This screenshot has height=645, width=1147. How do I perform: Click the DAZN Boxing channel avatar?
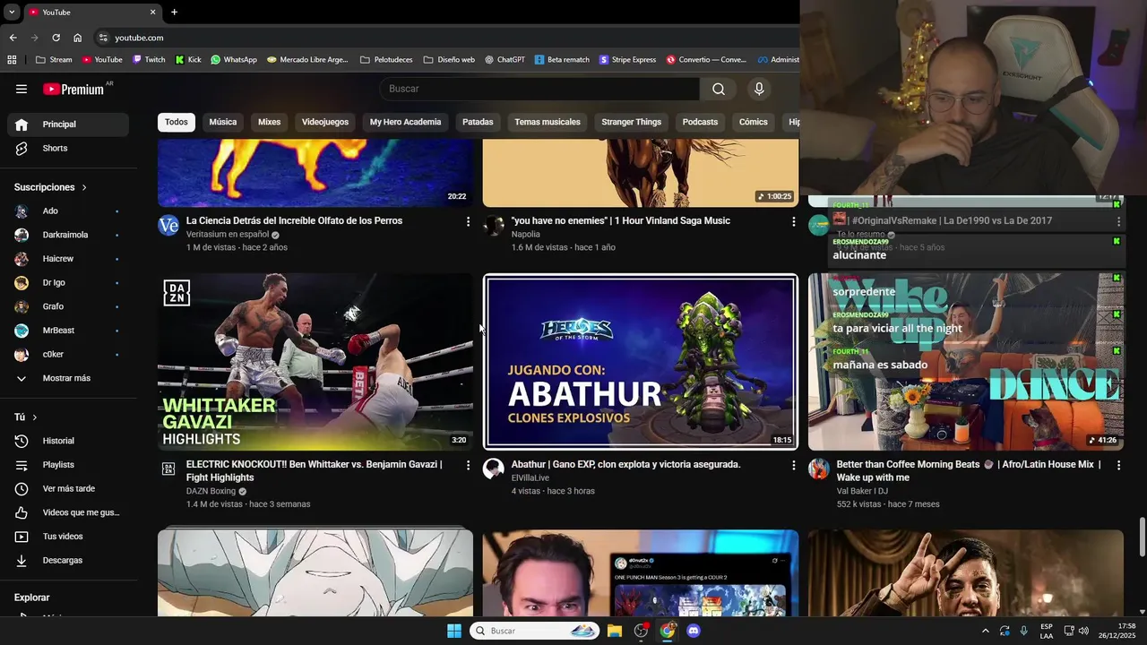point(168,469)
